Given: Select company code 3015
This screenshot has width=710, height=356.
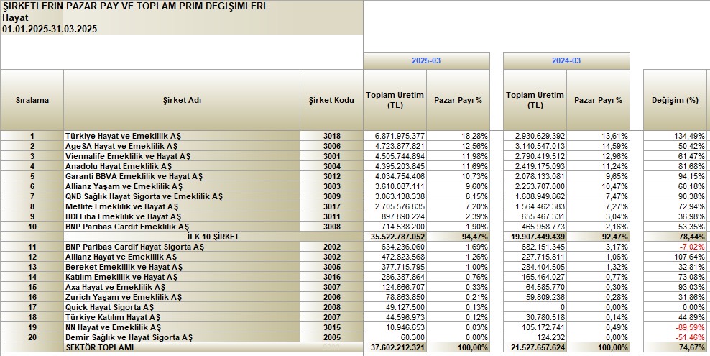Looking at the screenshot, I should (x=331, y=327).
